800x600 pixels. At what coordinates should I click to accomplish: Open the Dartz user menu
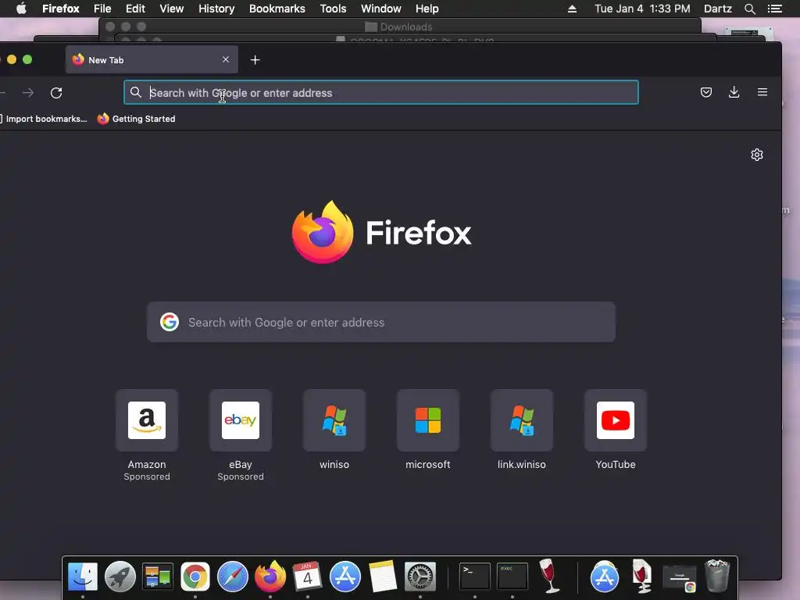[x=718, y=9]
